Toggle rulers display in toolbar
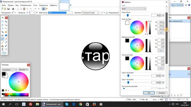This screenshot has height=107, width=191. point(47,9)
